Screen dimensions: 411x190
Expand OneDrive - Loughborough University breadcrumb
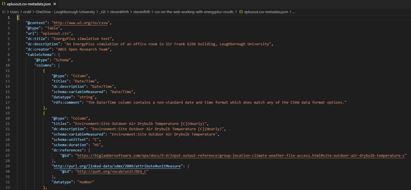[65, 12]
